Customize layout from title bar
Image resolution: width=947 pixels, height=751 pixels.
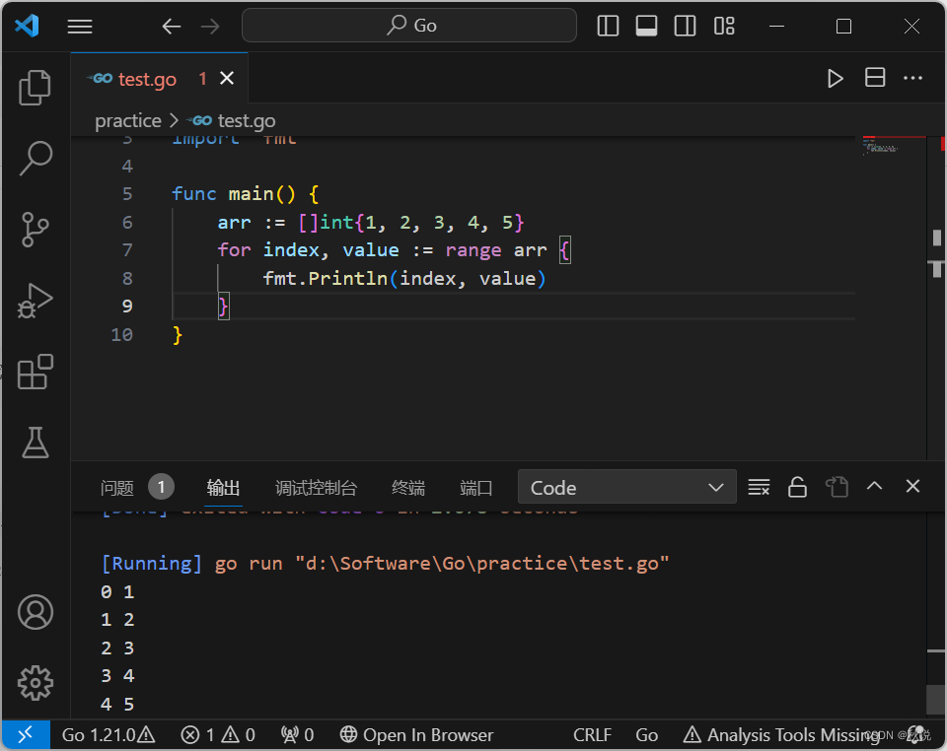point(723,26)
